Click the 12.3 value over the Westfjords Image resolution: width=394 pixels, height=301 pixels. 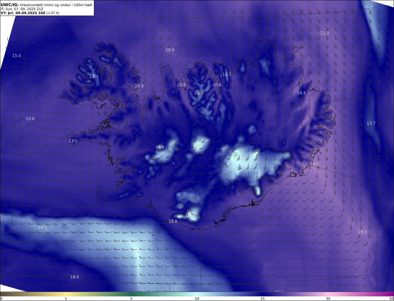point(94,77)
